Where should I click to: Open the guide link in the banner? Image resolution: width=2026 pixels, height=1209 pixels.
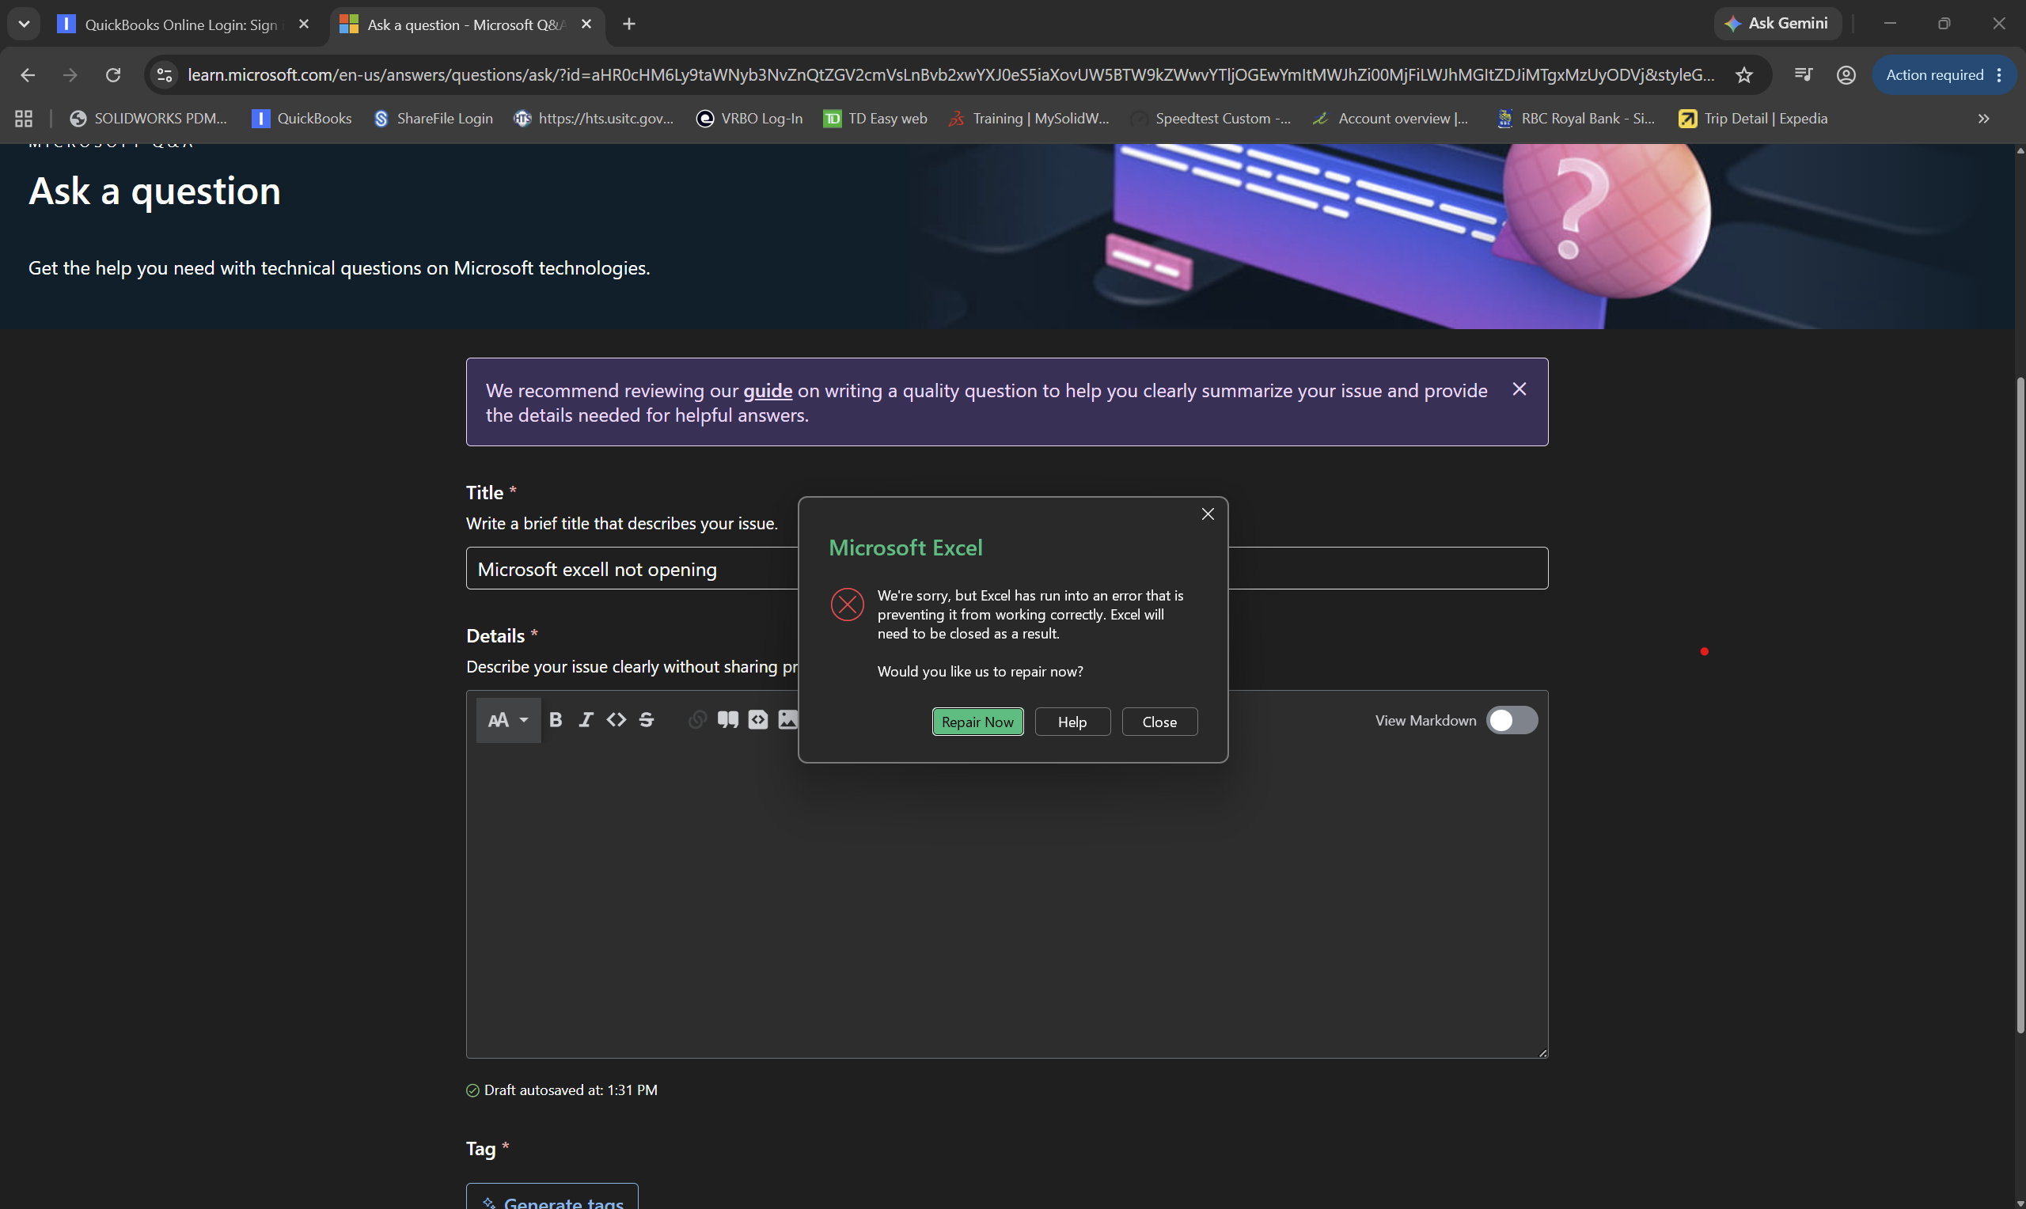[768, 391]
